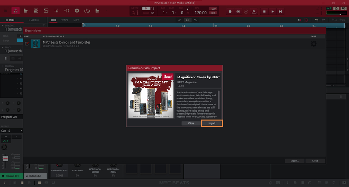Click the info icon in bottom bar
The width and height of the screenshot is (349, 187).
[5, 183]
